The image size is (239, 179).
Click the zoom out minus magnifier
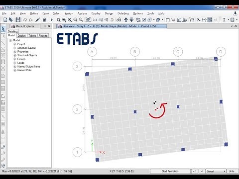[81, 20]
